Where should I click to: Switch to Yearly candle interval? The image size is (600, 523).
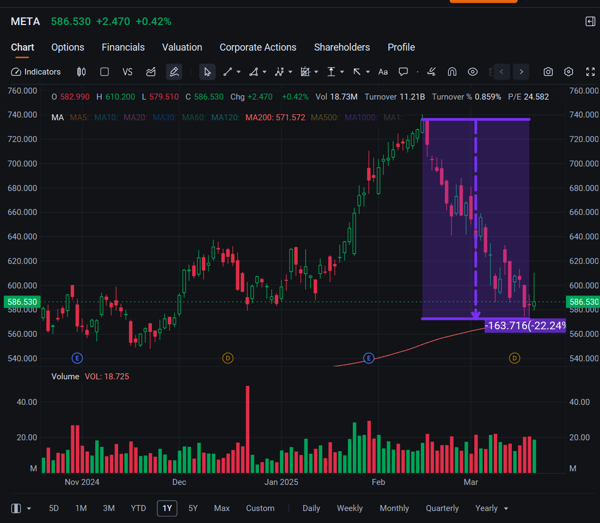[486, 508]
